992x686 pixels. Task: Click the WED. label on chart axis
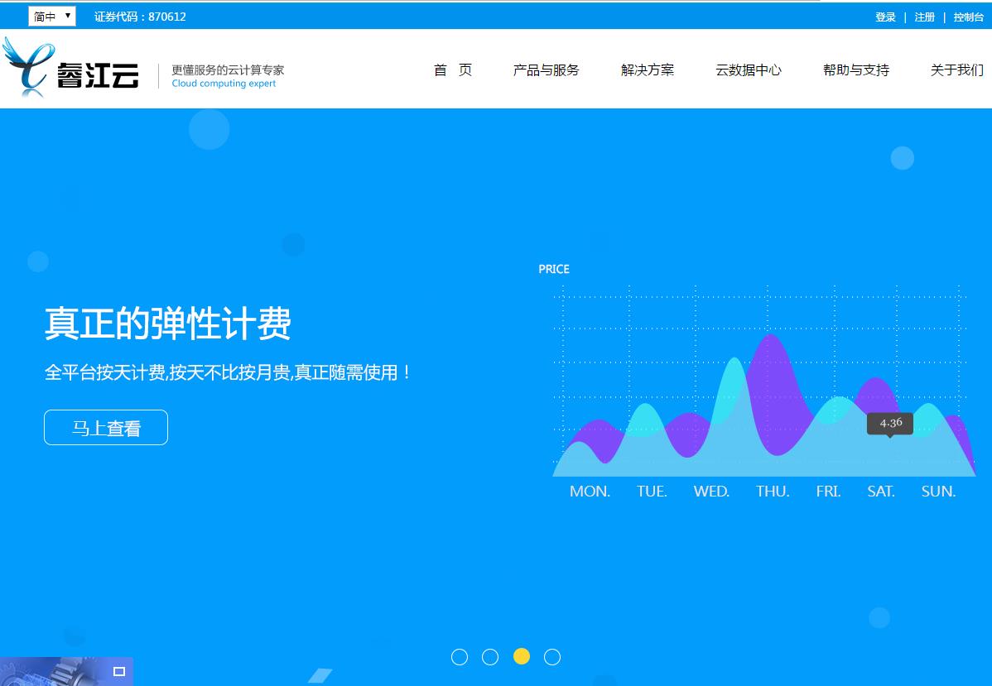711,492
